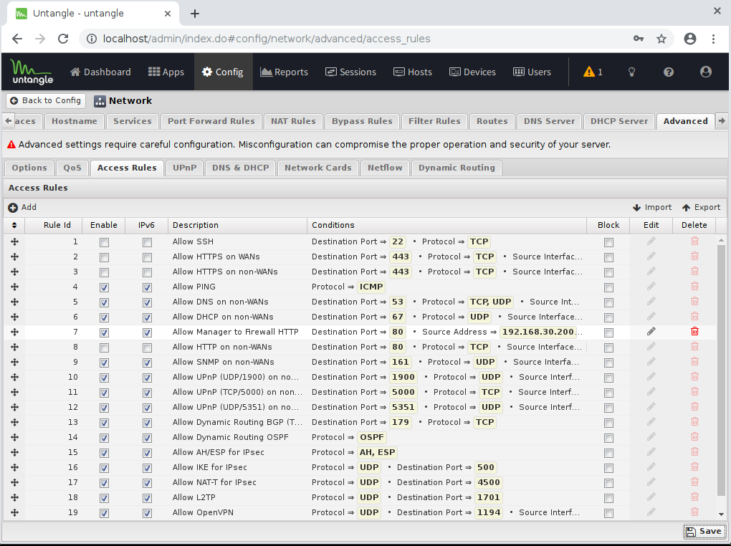The image size is (731, 546).
Task: Save the access rules changes
Action: click(x=704, y=531)
